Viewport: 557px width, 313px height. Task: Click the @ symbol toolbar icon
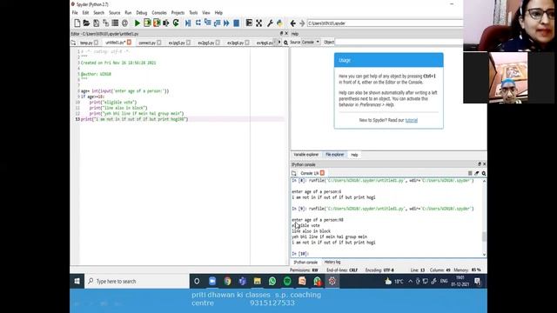pyautogui.click(x=124, y=23)
